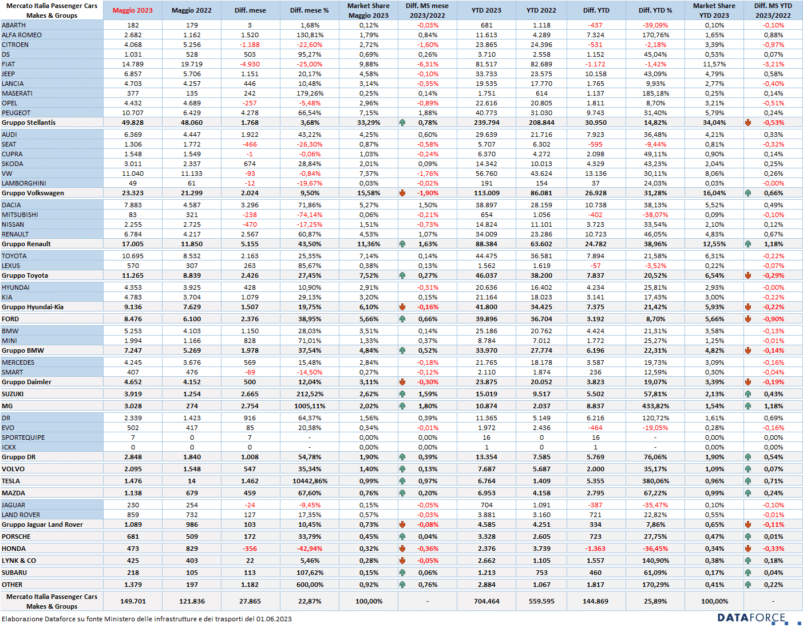Click the YTD 2023 column header

point(486,10)
